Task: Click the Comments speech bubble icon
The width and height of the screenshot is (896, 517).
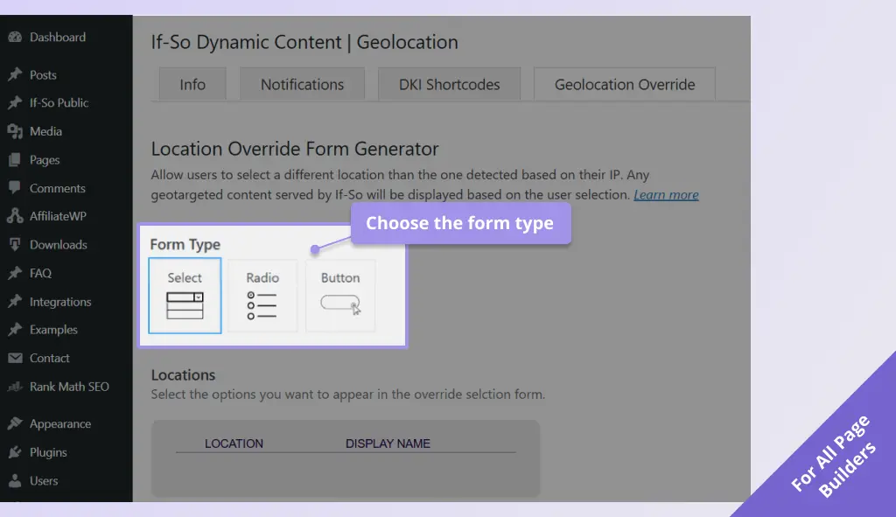Action: point(15,188)
